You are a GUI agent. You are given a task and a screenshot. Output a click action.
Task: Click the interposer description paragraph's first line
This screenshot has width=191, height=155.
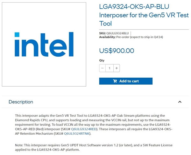(x=90, y=116)
